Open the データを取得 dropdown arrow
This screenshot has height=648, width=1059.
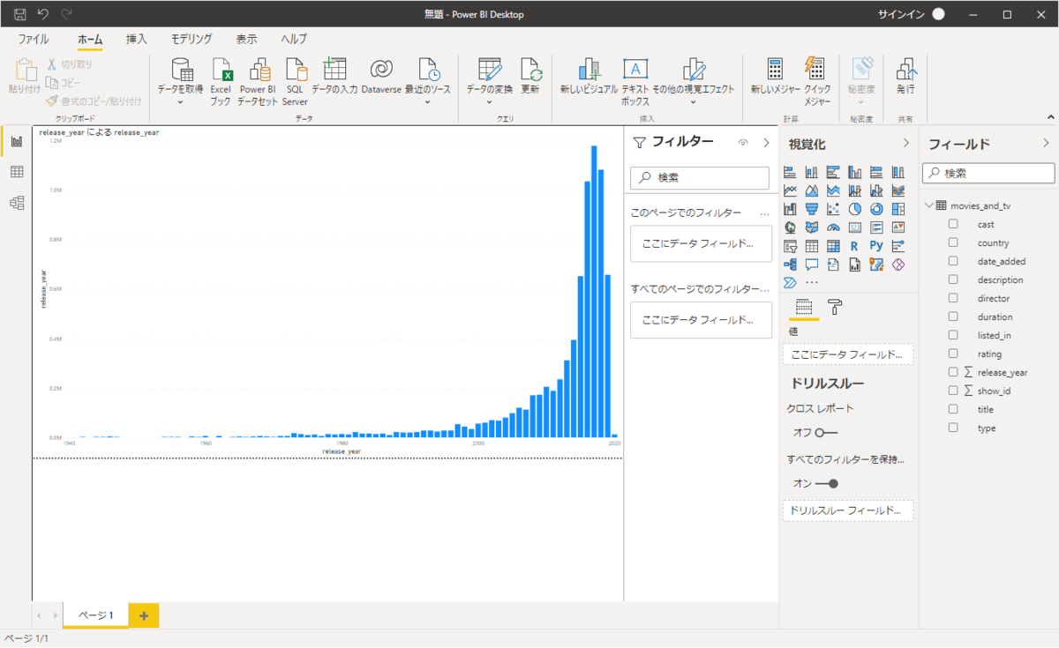click(180, 102)
